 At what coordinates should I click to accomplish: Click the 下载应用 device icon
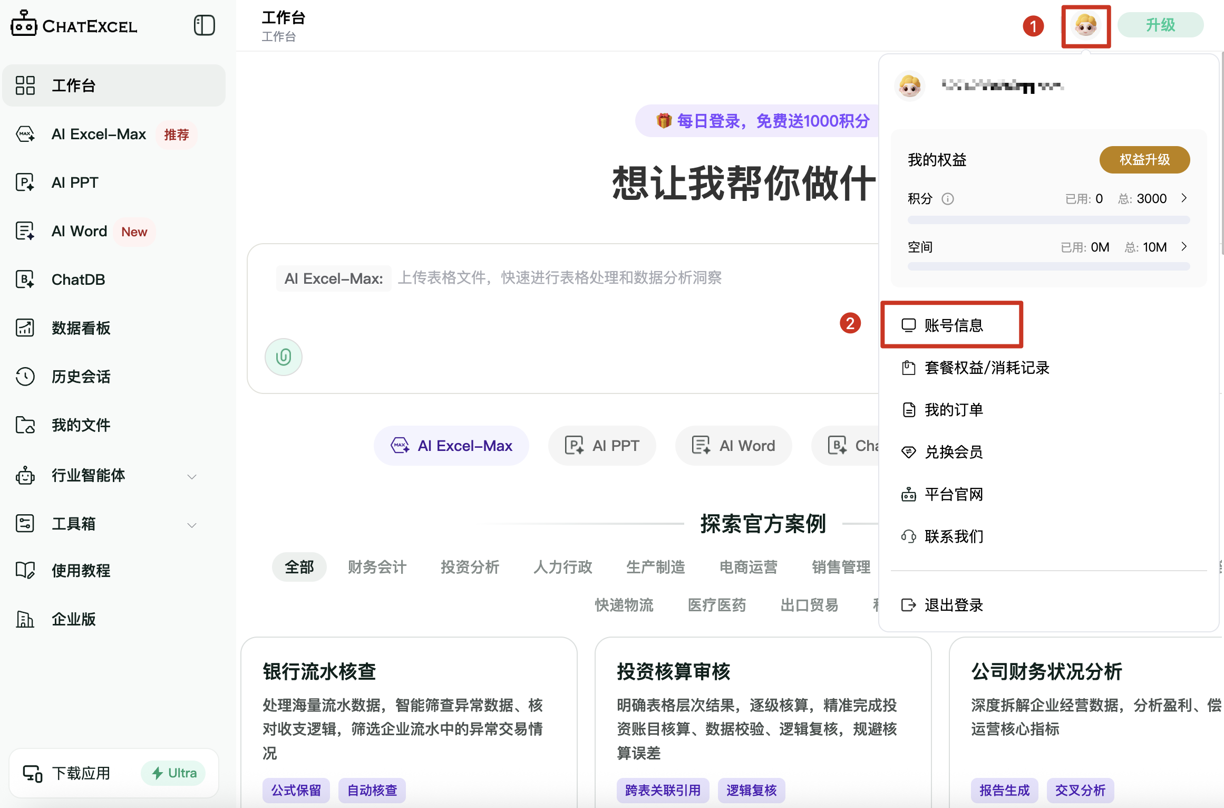tap(32, 774)
